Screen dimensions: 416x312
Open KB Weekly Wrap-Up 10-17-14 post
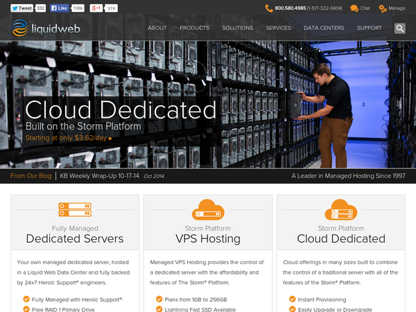click(x=99, y=176)
